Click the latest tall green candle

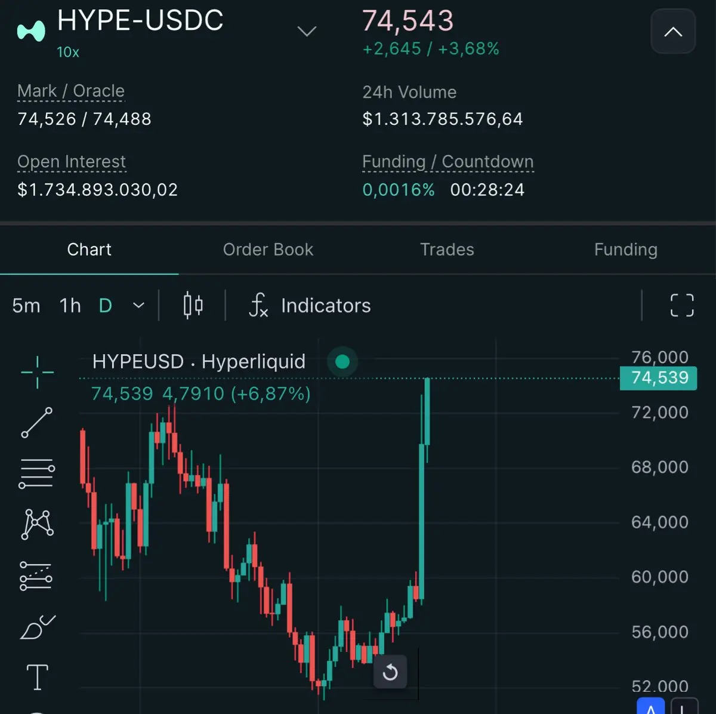click(x=427, y=412)
